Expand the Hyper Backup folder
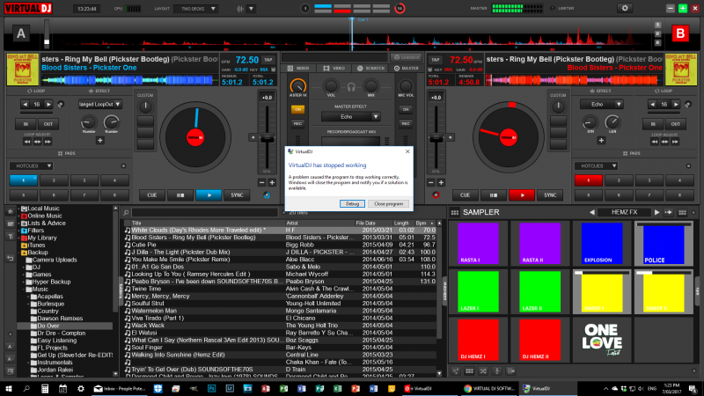The image size is (704, 396). point(24,282)
